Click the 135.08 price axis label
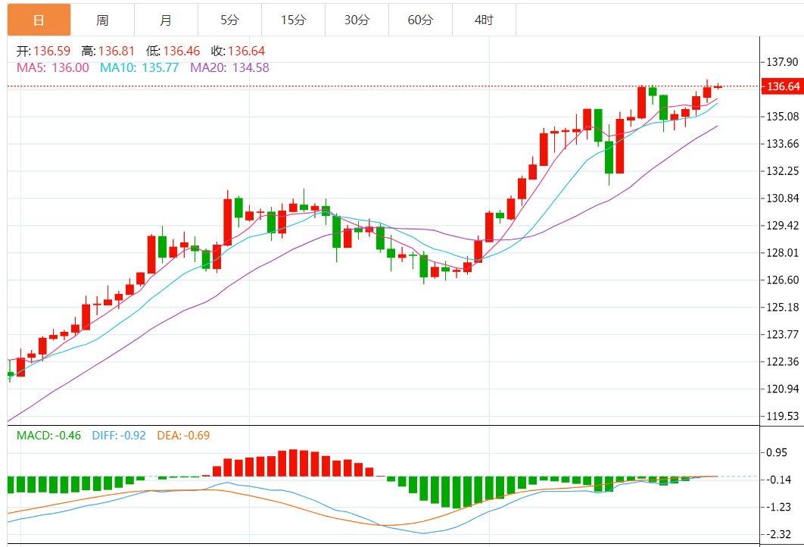Viewport: 804px width, 547px height. 783,117
